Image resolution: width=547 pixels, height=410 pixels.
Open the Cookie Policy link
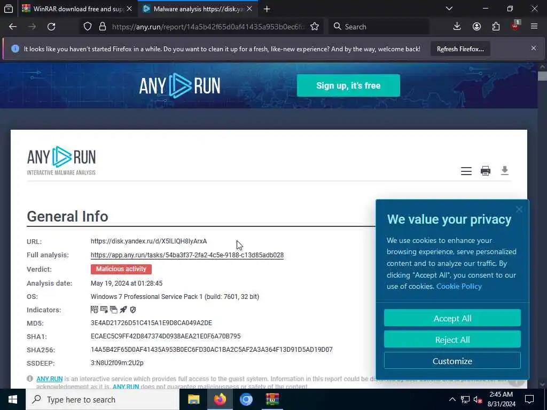click(459, 287)
